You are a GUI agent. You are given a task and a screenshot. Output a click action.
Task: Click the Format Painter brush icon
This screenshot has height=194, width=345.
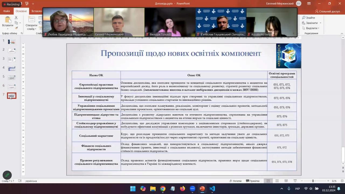click(x=16, y=28)
